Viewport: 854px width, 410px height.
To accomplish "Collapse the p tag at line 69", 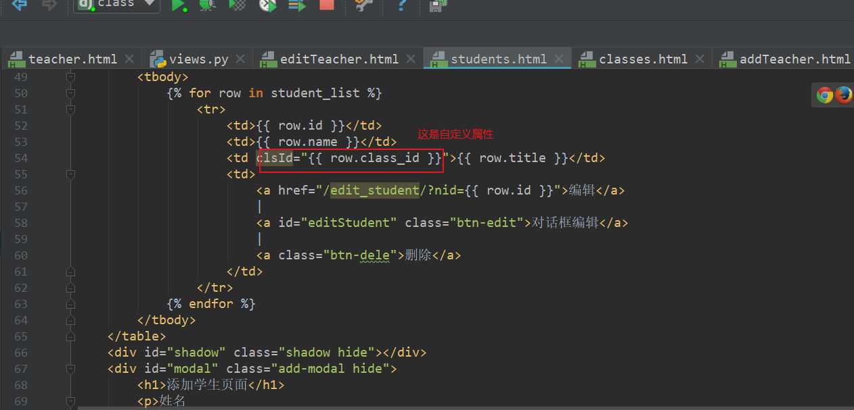I will coord(70,401).
